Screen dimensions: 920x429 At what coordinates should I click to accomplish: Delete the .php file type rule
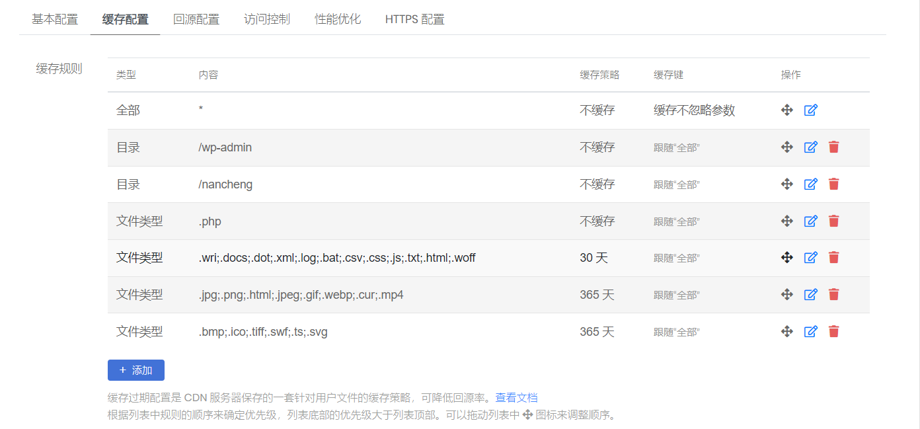[x=833, y=221]
